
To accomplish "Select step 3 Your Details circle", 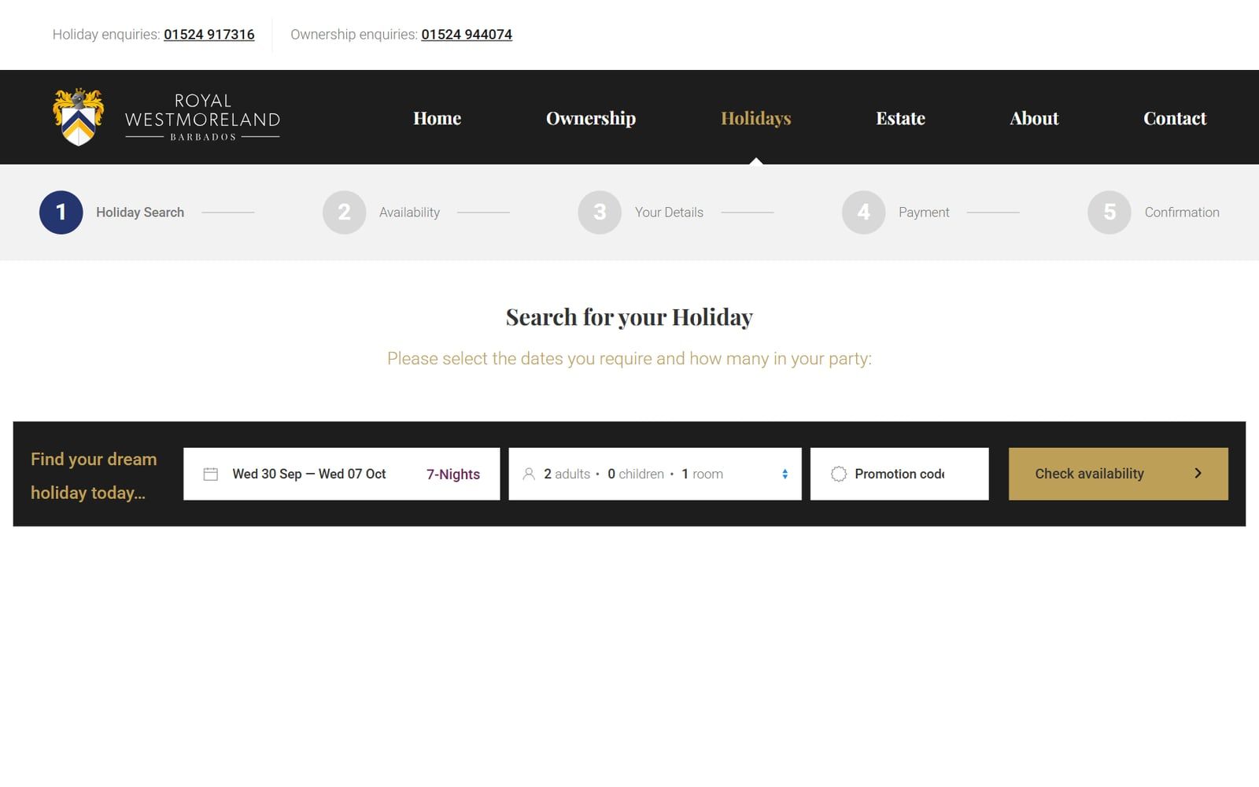I will pos(600,212).
